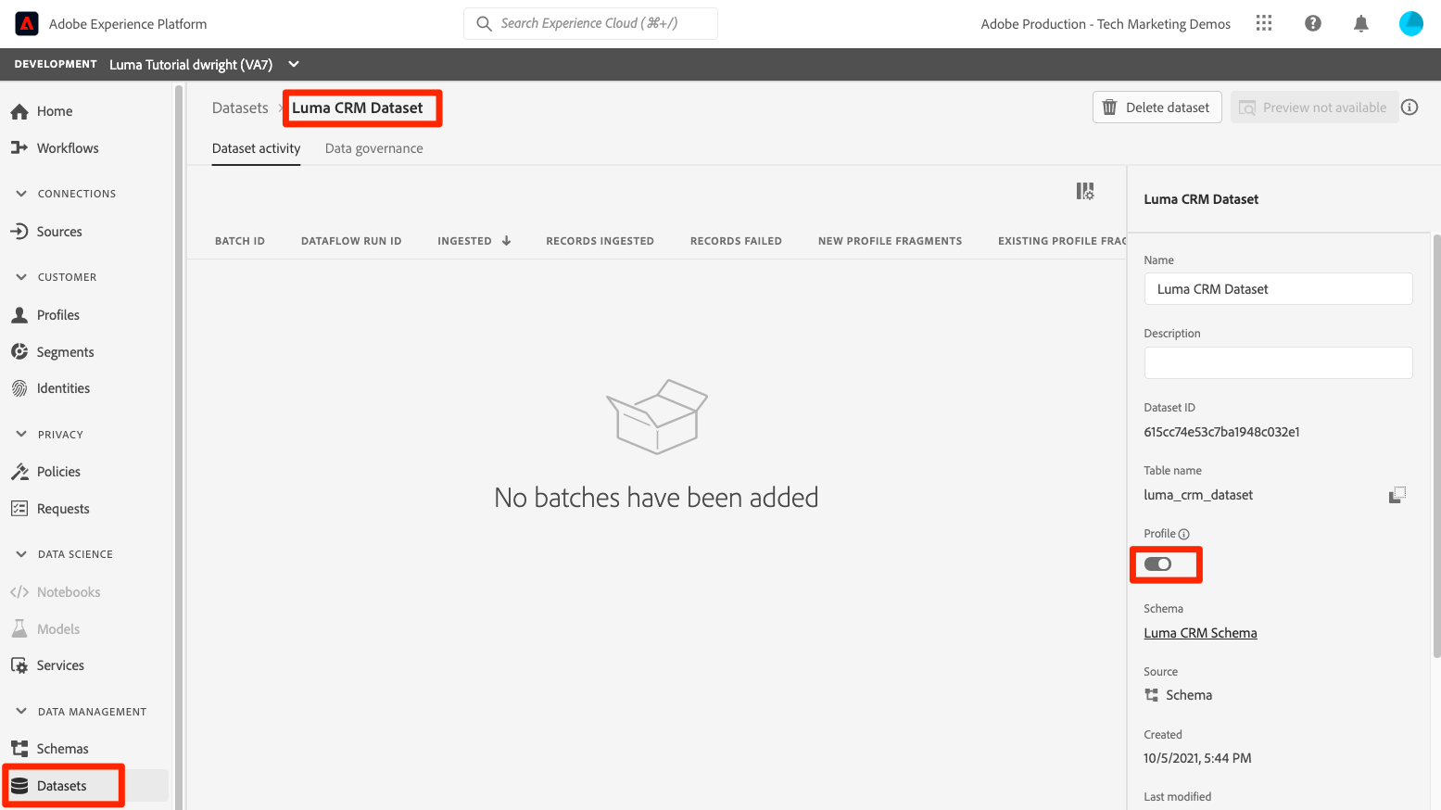Click the Profiles person icon
The width and height of the screenshot is (1441, 810).
coord(19,315)
